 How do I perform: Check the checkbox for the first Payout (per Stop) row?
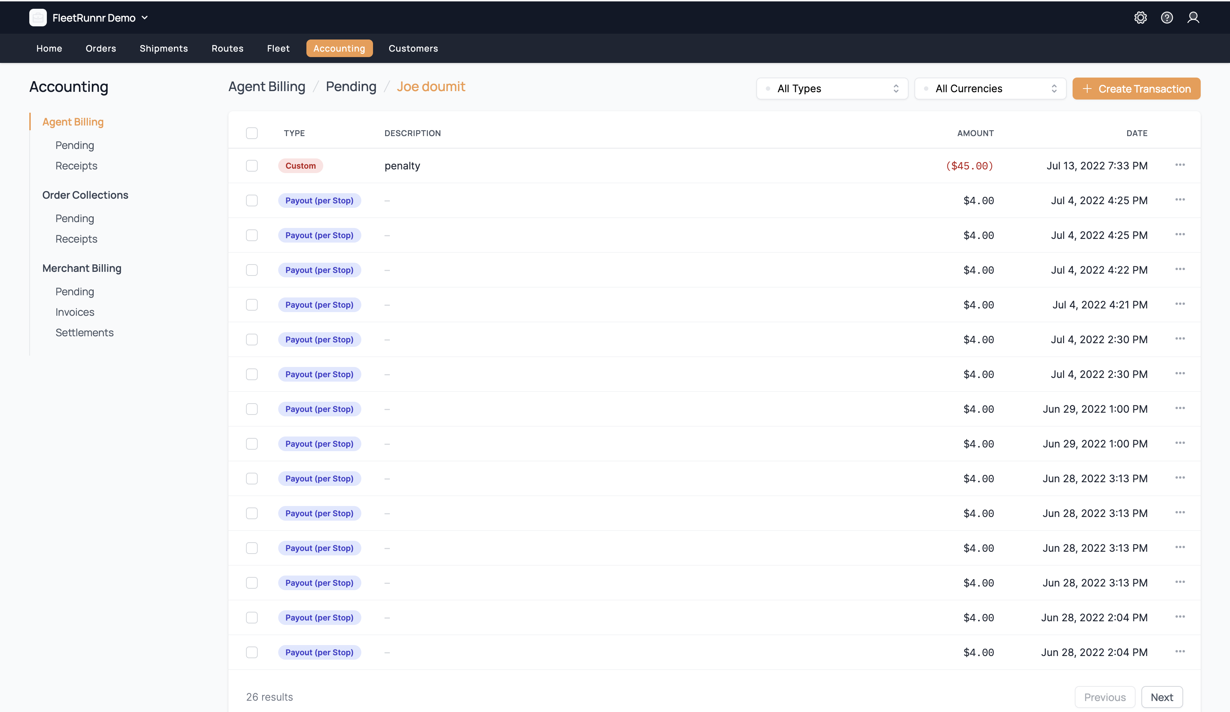pyautogui.click(x=252, y=201)
